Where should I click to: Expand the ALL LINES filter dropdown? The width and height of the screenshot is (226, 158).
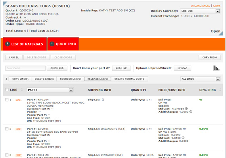tap(200, 79)
